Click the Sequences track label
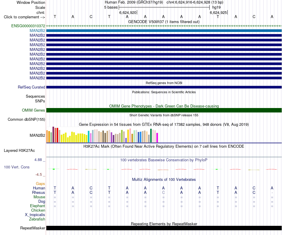Viewport: 282px width, 235px height. tap(35, 96)
